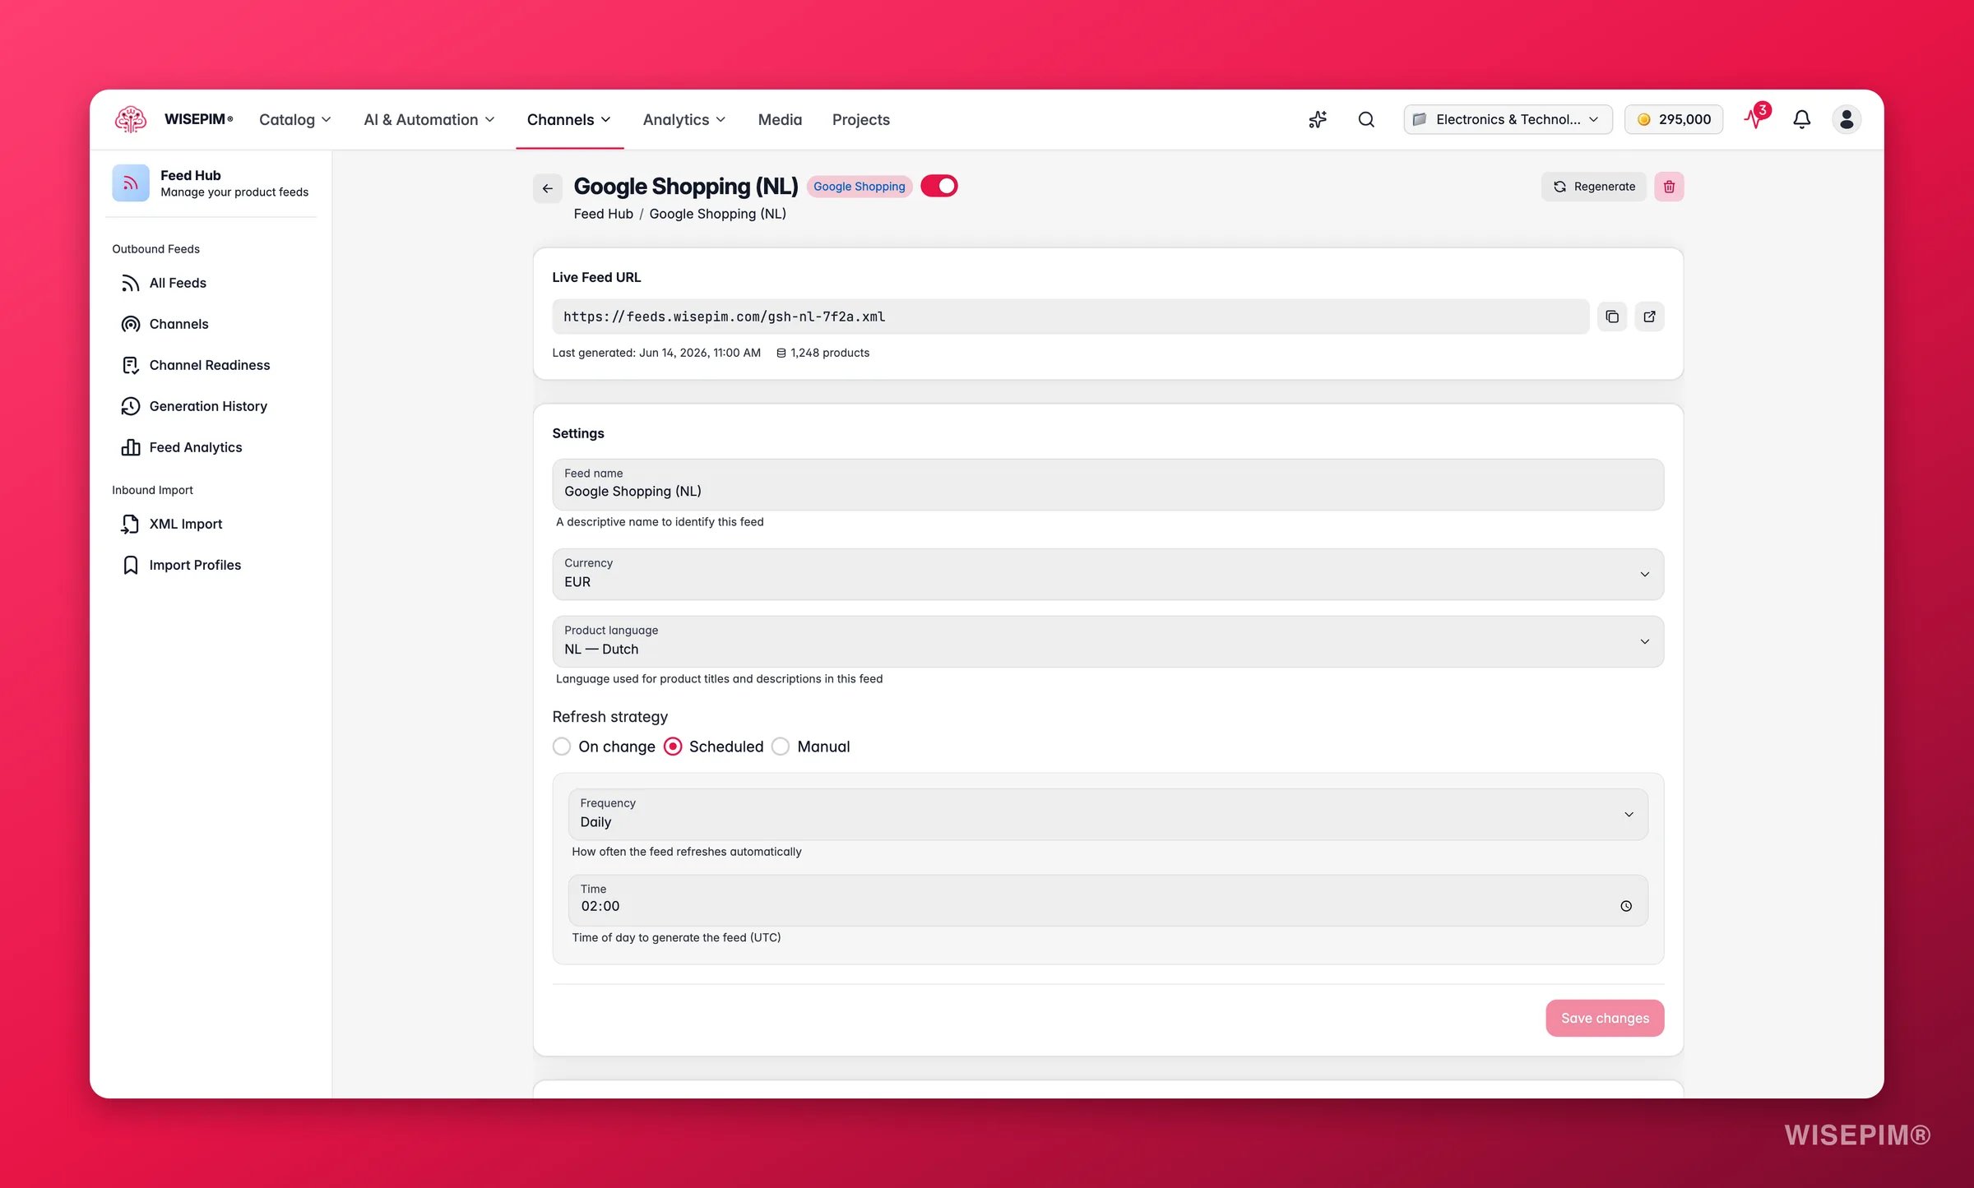Screen dimensions: 1974x1188
Task: Toggle the Google Shopping feed active switch
Action: click(939, 186)
